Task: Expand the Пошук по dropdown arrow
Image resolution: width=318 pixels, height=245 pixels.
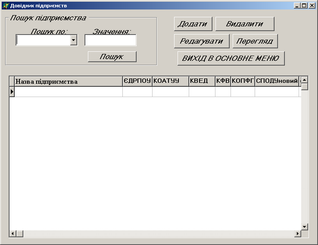Action: [74, 40]
